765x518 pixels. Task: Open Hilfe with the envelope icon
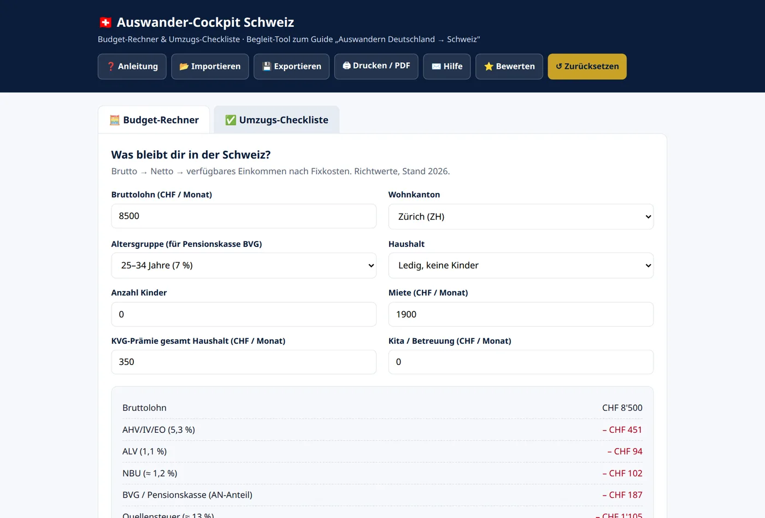[x=447, y=67]
